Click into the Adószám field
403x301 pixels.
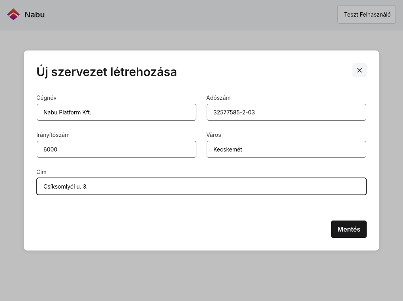pos(286,112)
